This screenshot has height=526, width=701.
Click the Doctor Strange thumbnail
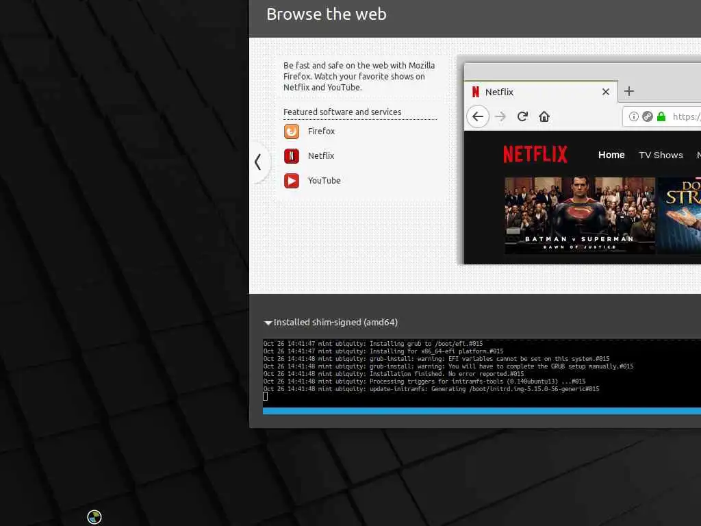pyautogui.click(x=678, y=216)
